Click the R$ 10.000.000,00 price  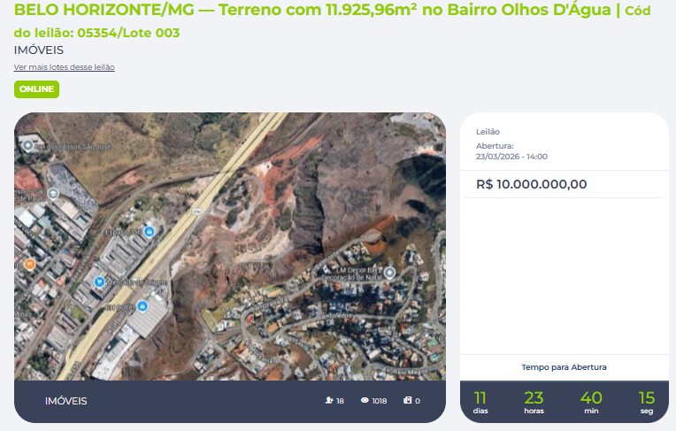tap(531, 184)
